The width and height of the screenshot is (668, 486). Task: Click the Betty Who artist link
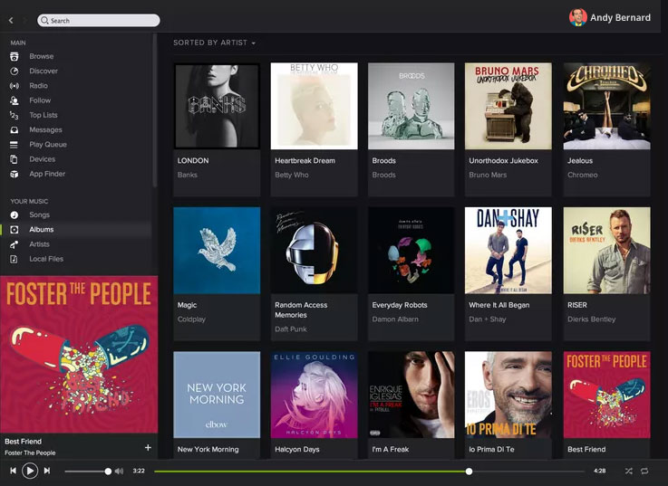pos(291,175)
